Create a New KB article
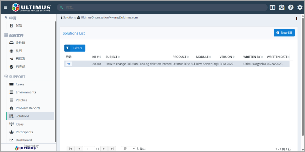This screenshot has height=152, width=305. pyautogui.click(x=284, y=33)
